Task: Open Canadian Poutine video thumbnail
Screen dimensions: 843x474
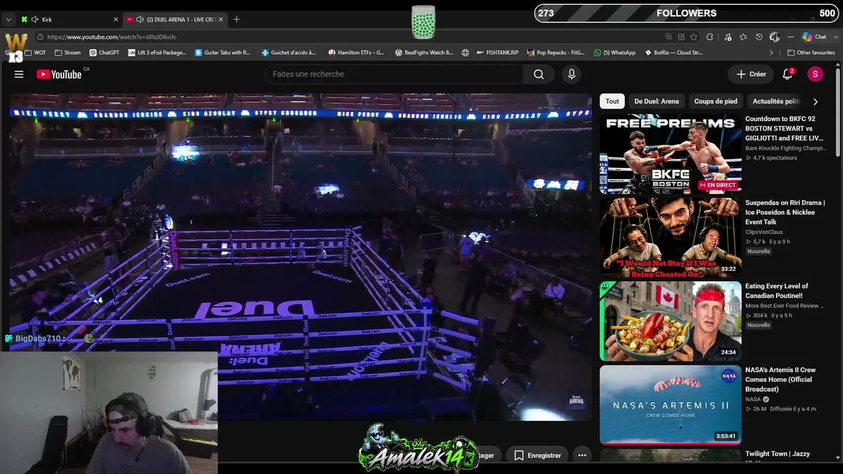Action: pyautogui.click(x=670, y=321)
